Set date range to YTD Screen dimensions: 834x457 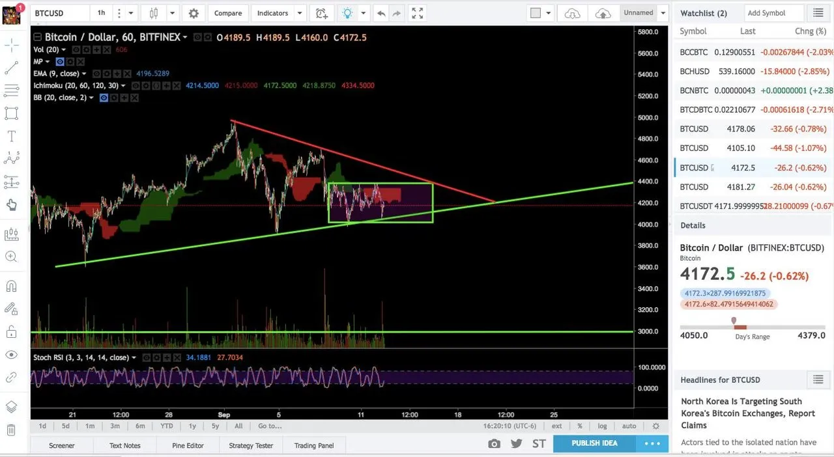tap(167, 426)
